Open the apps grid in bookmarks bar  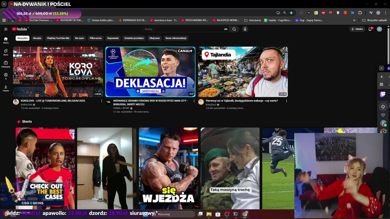pyautogui.click(x=4, y=20)
